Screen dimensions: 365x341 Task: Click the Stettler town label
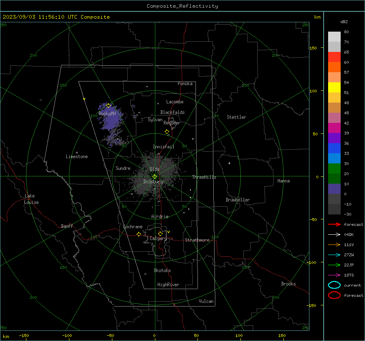[236, 117]
